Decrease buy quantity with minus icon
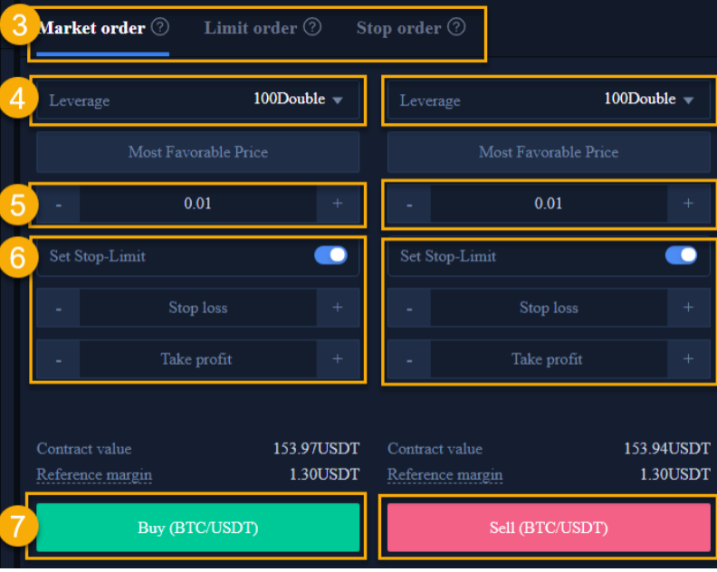Image resolution: width=717 pixels, height=572 pixels. click(58, 204)
